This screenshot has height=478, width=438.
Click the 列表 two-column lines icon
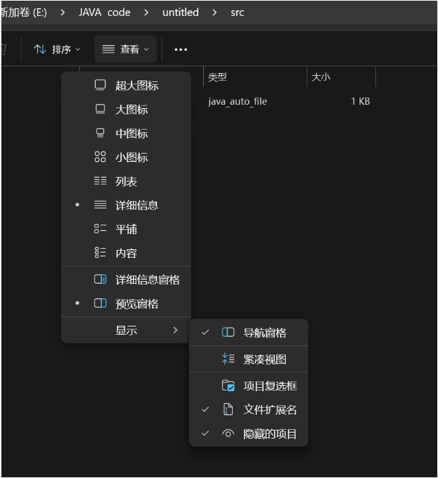[x=101, y=181]
